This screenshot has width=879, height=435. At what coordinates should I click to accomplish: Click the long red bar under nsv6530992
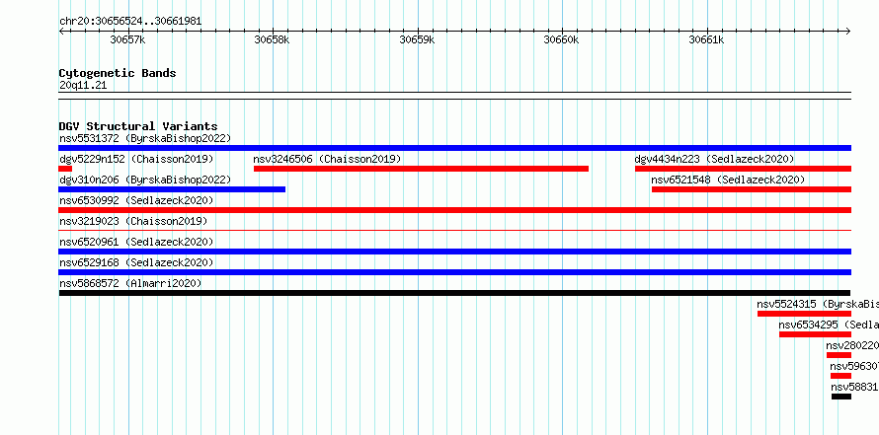tap(454, 210)
